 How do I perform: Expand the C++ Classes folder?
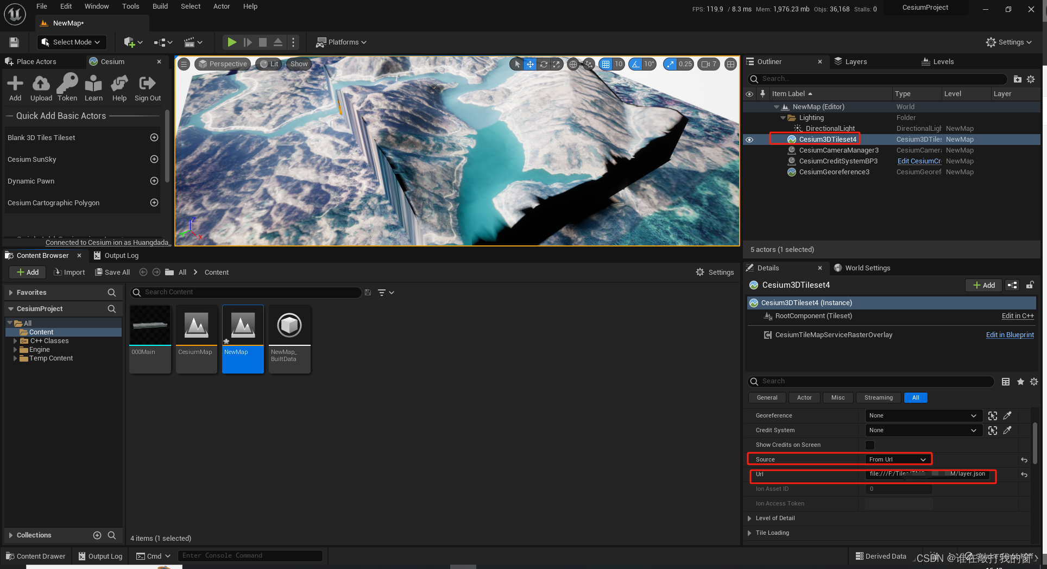tap(16, 341)
